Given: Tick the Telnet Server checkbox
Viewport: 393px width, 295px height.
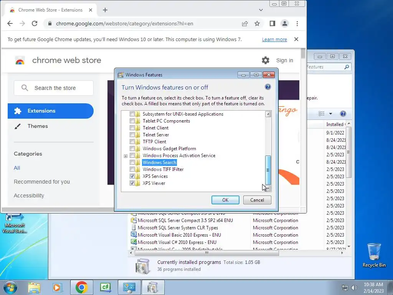Looking at the screenshot, I should 132,135.
